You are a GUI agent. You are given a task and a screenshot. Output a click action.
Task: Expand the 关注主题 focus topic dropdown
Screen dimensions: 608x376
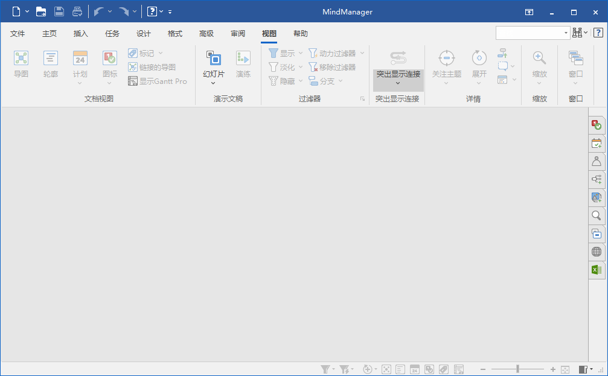[446, 83]
